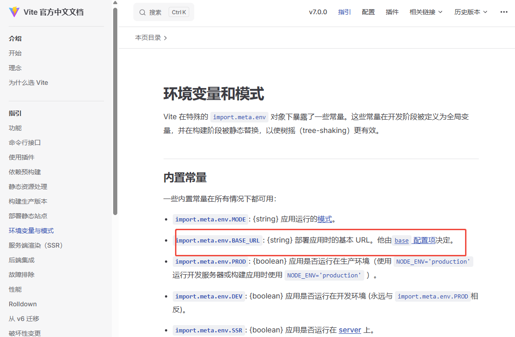Expand the 本页目录 page outline
This screenshot has height=337, width=515.
pos(151,38)
